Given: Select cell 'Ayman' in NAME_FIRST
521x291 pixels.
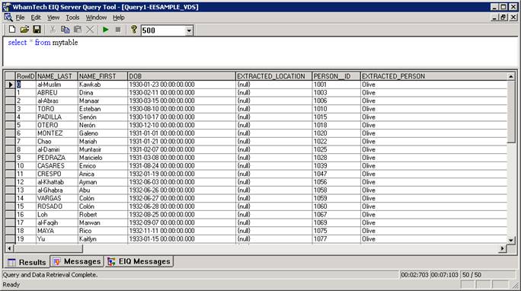Looking at the screenshot, I should pyautogui.click(x=102, y=182).
